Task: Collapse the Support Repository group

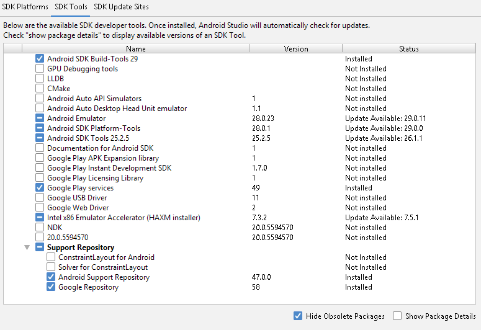Action: click(x=27, y=247)
